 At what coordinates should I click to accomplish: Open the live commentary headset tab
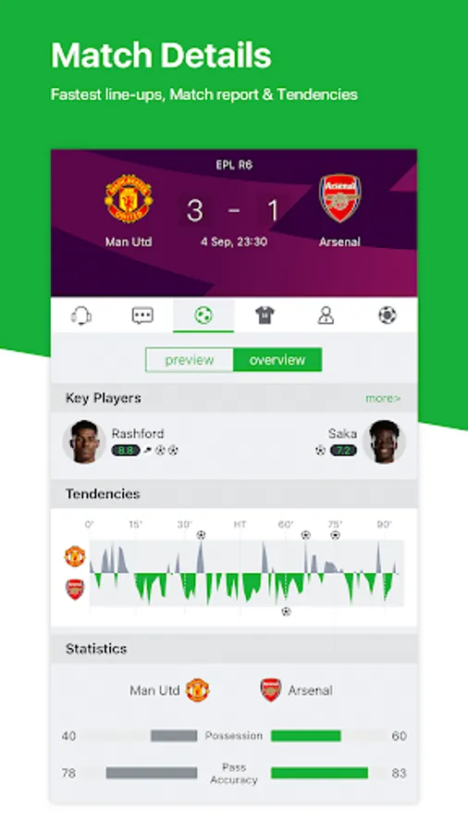coord(81,316)
